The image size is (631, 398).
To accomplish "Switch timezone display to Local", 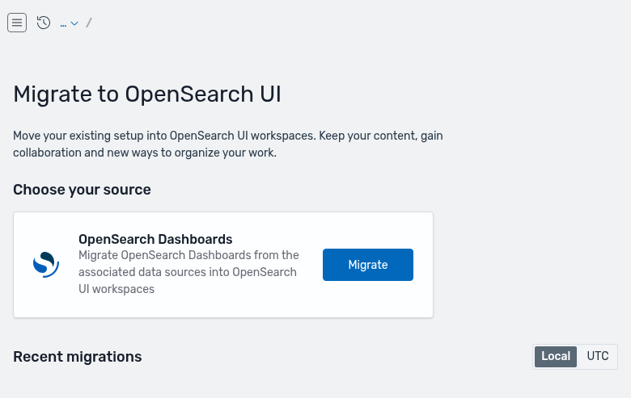I will [555, 356].
